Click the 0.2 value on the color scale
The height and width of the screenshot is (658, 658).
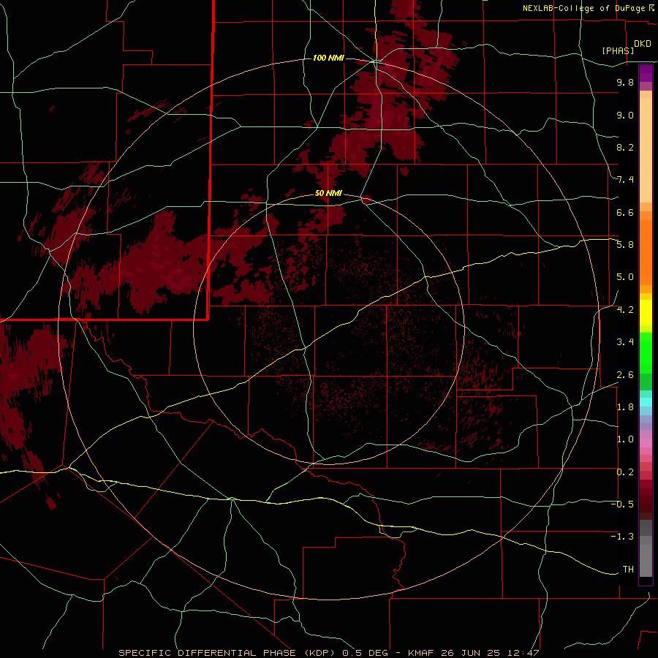[625, 472]
